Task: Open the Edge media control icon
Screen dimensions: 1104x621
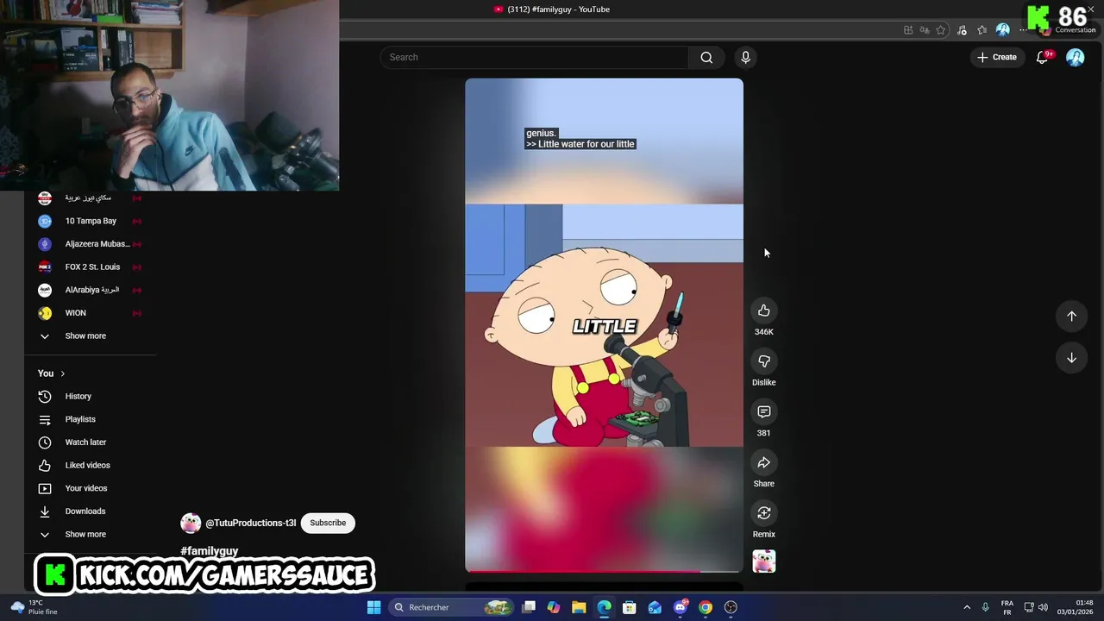Action: click(962, 30)
